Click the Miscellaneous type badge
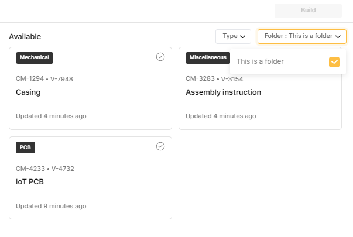This screenshot has height=237, width=353. (x=208, y=58)
